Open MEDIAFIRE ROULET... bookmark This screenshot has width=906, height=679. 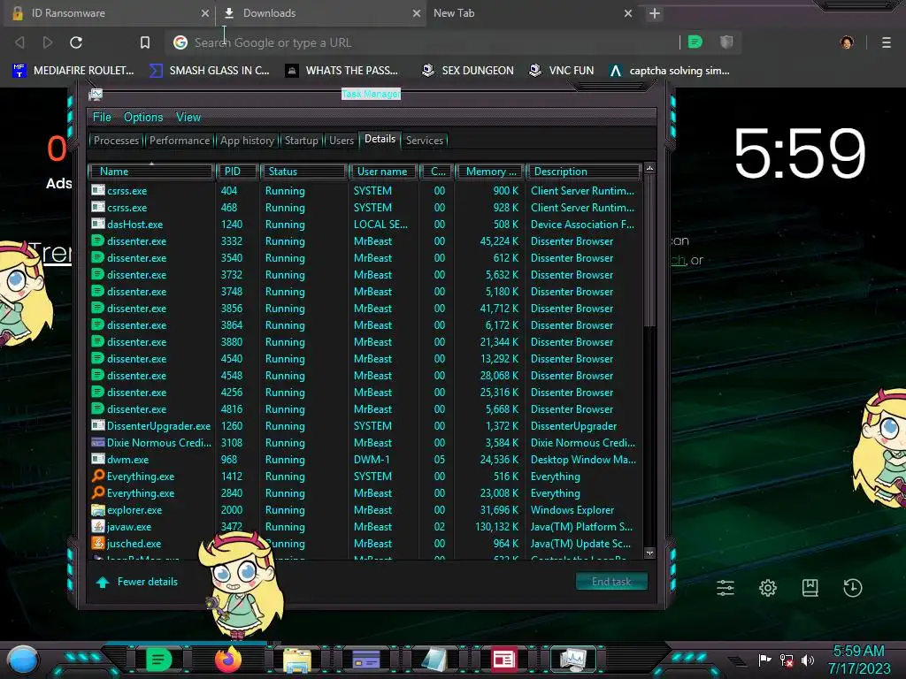[x=73, y=71]
